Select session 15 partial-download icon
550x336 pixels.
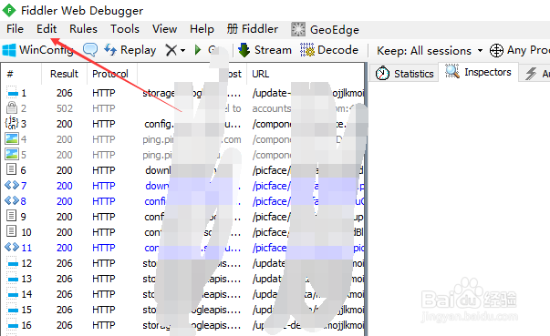[12, 310]
